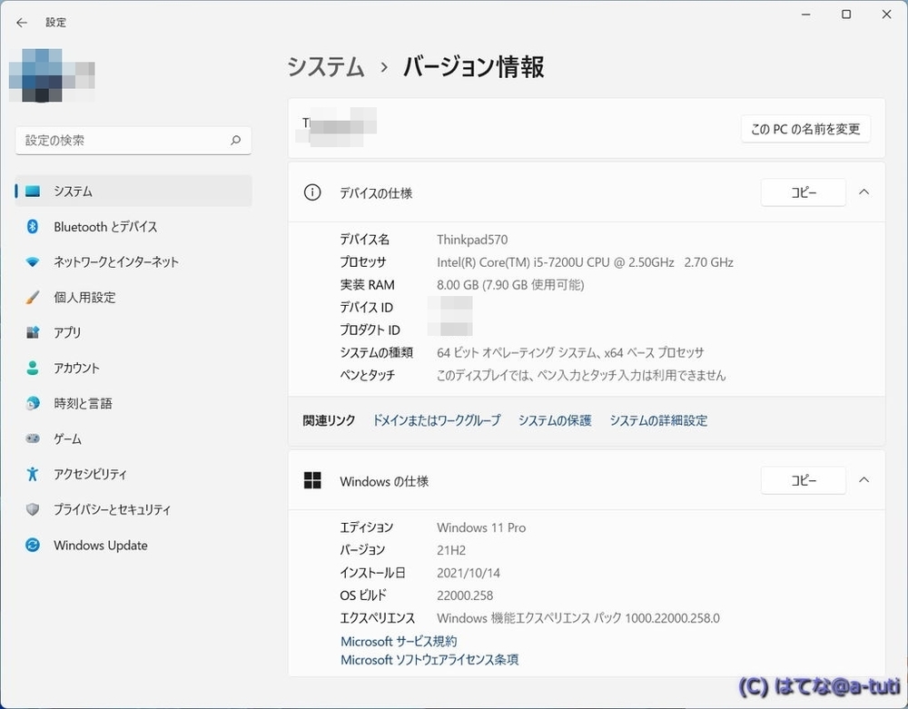Open ネットワークとインターネット settings

point(133,261)
